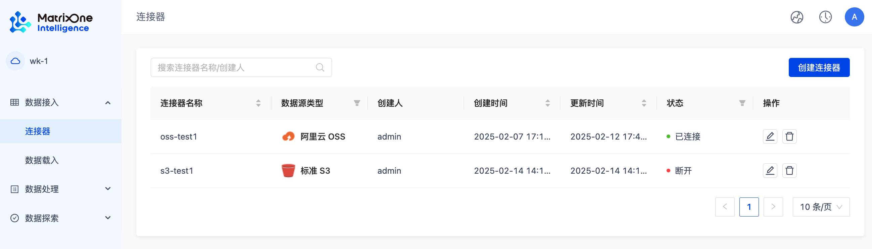Sort by 创建时间 column

[x=547, y=103]
